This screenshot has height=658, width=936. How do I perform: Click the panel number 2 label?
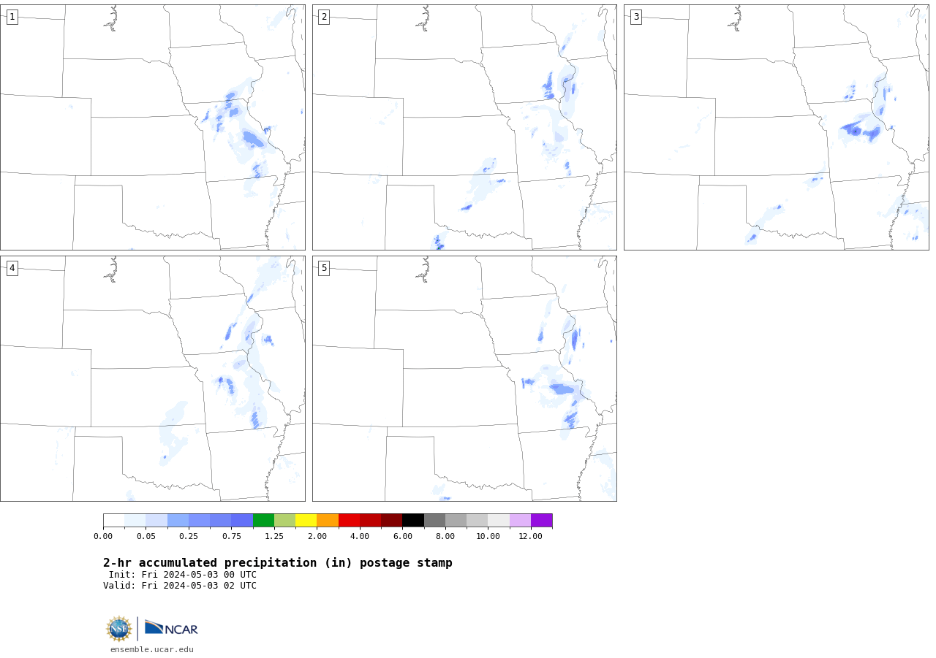pyautogui.click(x=324, y=17)
